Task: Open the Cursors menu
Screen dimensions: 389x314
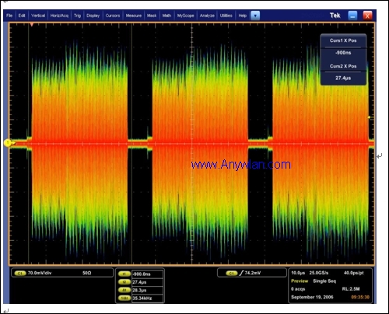Action: (113, 16)
